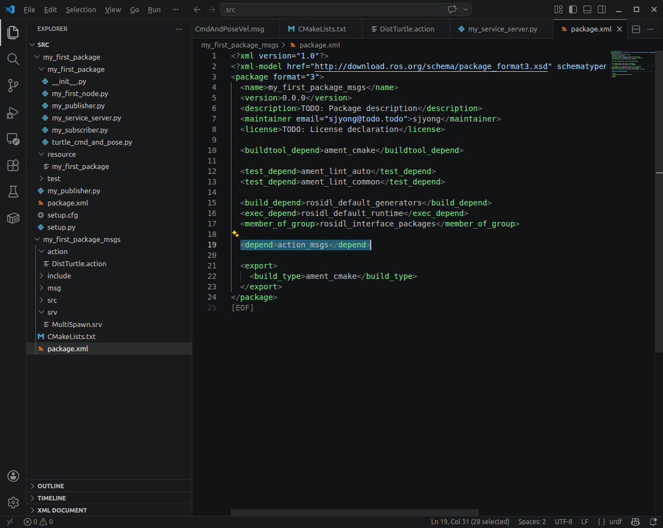Click Ln 19, Col 31 status entry

pos(470,522)
